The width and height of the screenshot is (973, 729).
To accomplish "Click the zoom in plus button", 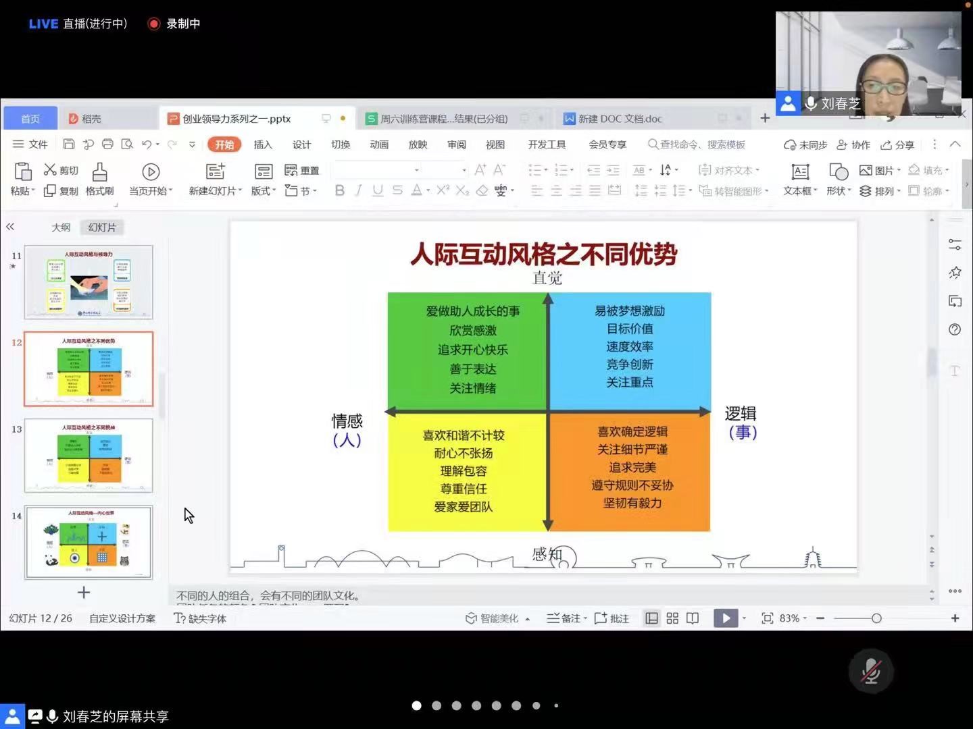I will [x=955, y=618].
